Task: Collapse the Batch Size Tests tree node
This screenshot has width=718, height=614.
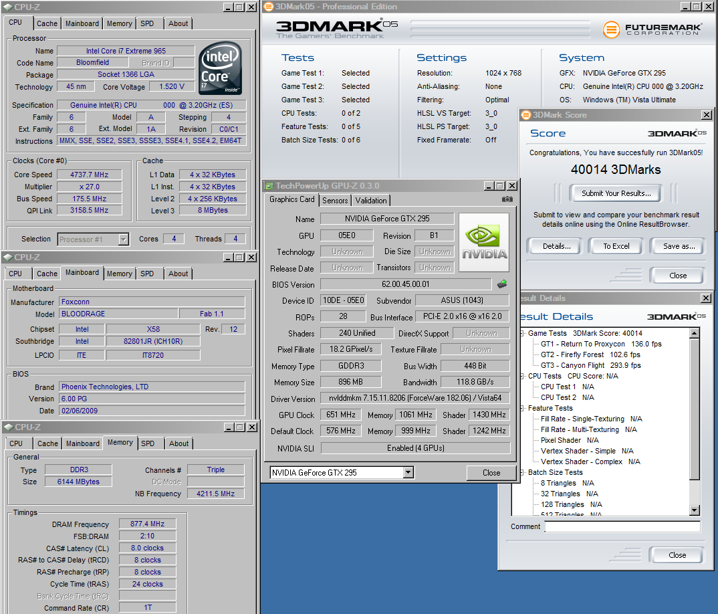Action: [x=522, y=472]
